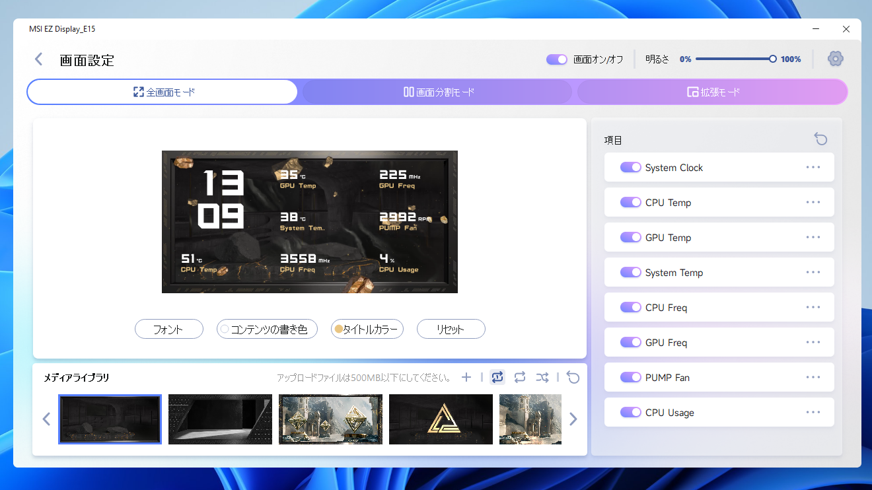Show previous media library thumbnails
872x490 pixels.
tap(46, 419)
